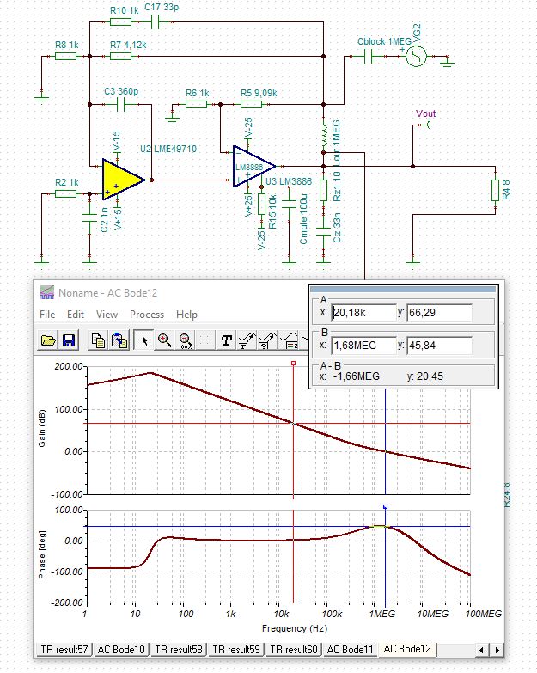Image resolution: width=537 pixels, height=673 pixels.
Task: Click the Open file folder icon
Action: pos(49,340)
